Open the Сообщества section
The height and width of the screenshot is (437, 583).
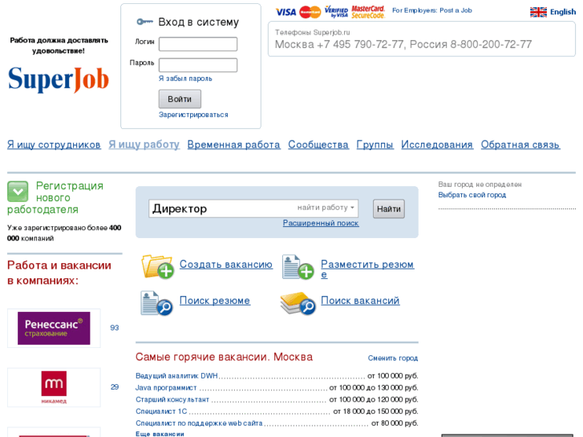(318, 144)
